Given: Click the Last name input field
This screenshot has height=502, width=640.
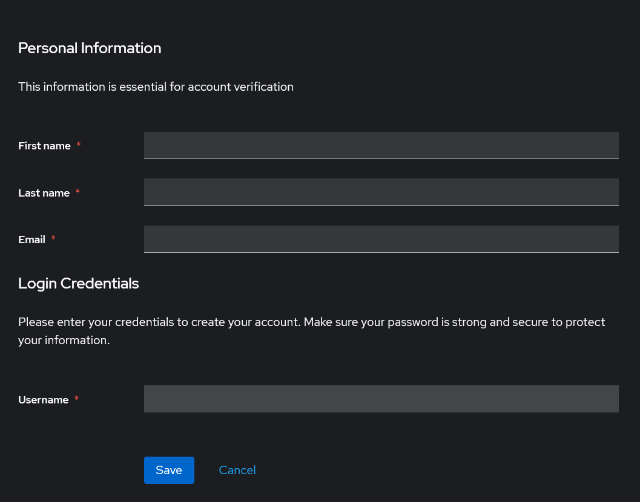Looking at the screenshot, I should 381,192.
